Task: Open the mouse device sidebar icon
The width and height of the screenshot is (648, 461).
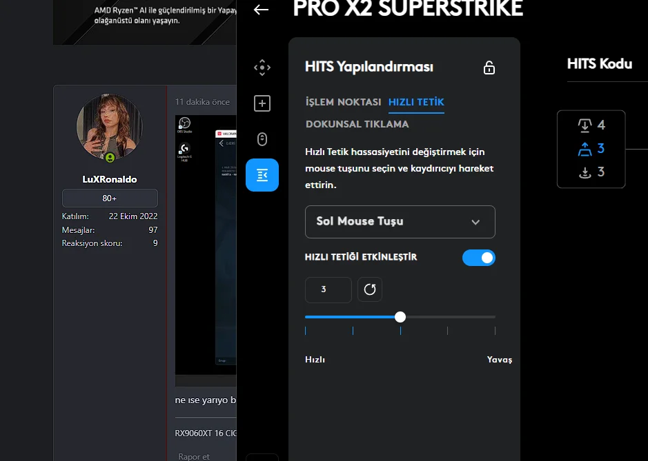Action: [262, 139]
